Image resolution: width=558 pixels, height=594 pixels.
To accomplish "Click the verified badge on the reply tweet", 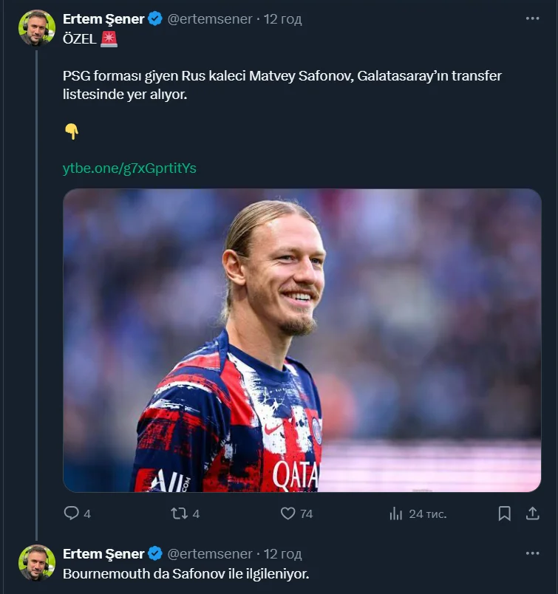I will coord(155,553).
